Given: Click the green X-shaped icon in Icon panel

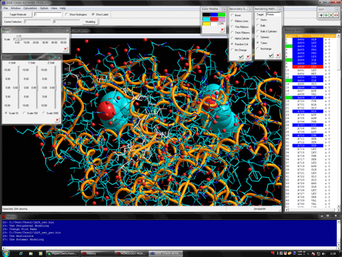Looking at the screenshot, I should point(331,15).
